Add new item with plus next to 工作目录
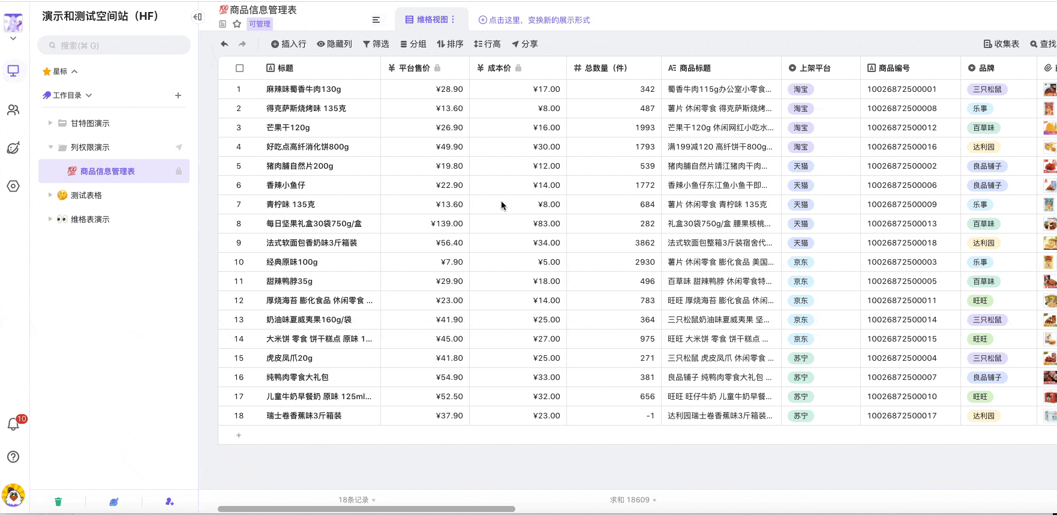Image resolution: width=1057 pixels, height=515 pixels. click(x=178, y=95)
